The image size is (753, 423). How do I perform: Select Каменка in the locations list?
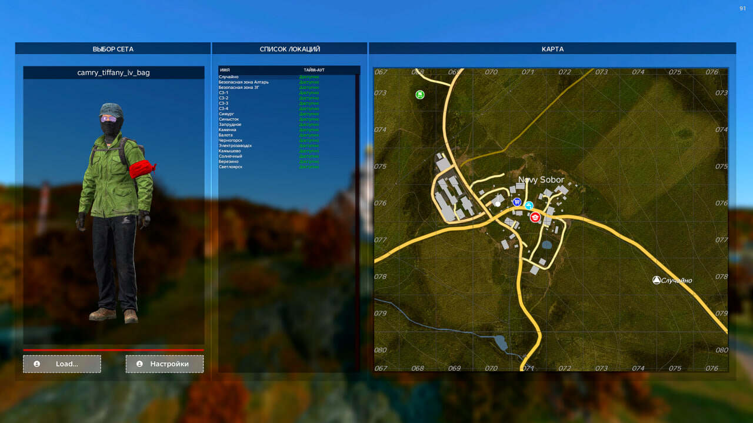pos(287,130)
